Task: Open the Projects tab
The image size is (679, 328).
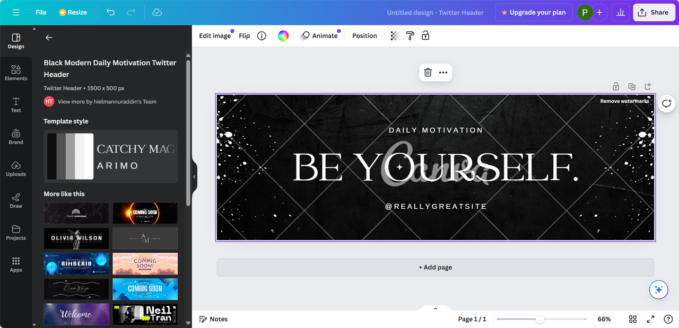Action: pyautogui.click(x=16, y=233)
